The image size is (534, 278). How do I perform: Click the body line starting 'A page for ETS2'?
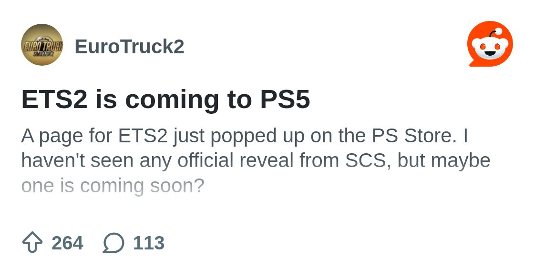(245, 136)
